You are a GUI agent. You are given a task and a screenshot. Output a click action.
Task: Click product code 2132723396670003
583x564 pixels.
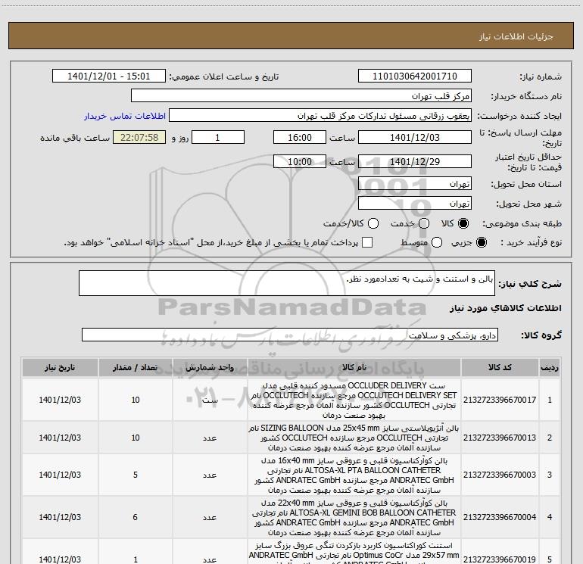point(500,475)
